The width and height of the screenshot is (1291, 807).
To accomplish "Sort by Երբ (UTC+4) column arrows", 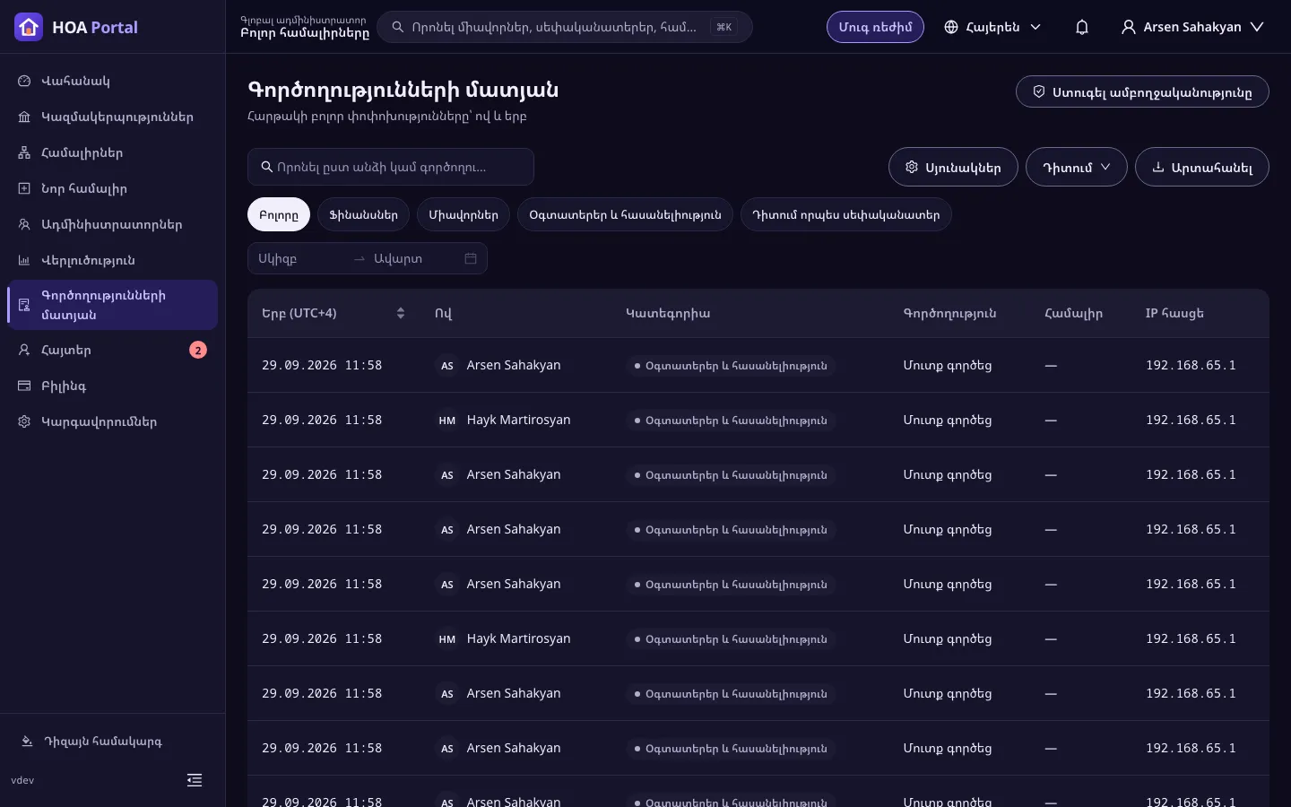I will coord(401,313).
